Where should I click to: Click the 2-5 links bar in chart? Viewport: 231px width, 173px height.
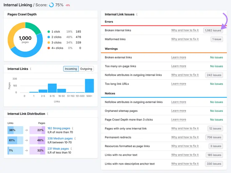(x=43, y=91)
